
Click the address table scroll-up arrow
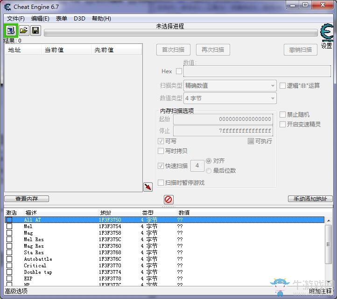pyautogui.click(x=328, y=221)
